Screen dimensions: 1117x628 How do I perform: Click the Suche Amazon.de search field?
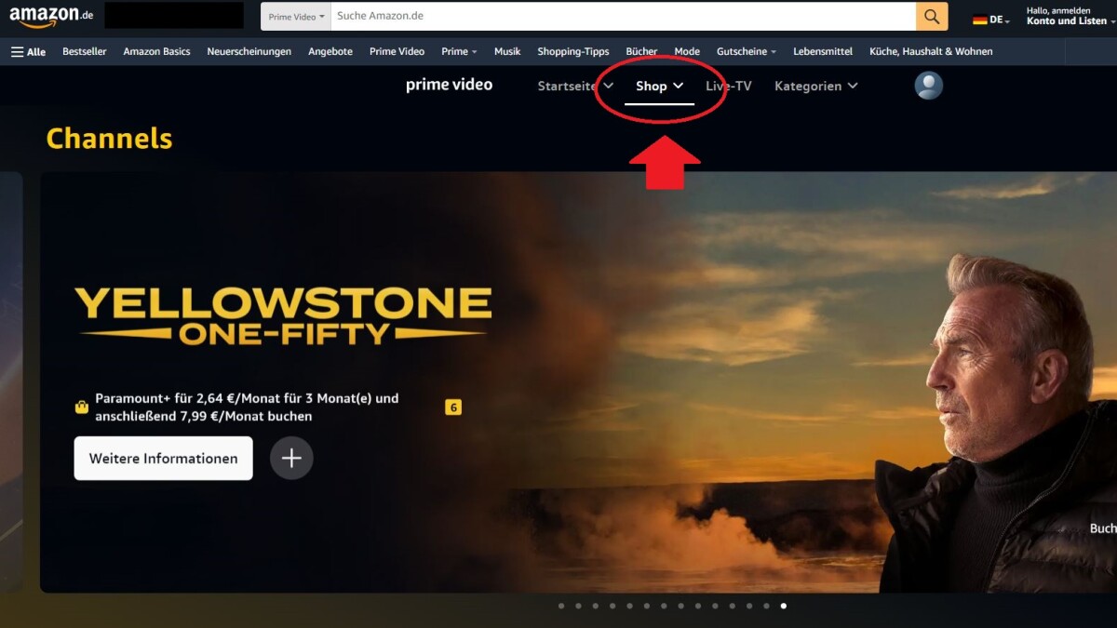pyautogui.click(x=624, y=16)
